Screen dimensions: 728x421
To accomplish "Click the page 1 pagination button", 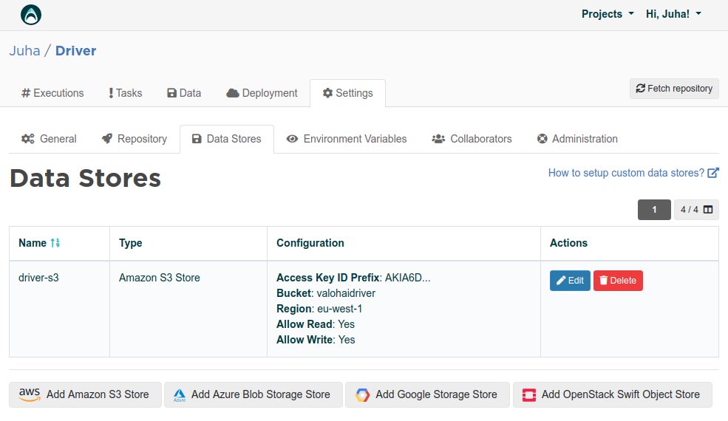I will point(654,210).
